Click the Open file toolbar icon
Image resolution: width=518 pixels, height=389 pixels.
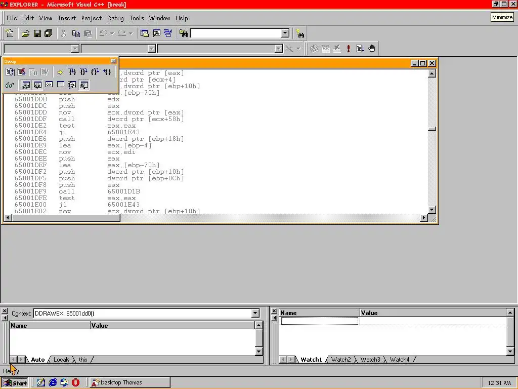[x=25, y=33]
